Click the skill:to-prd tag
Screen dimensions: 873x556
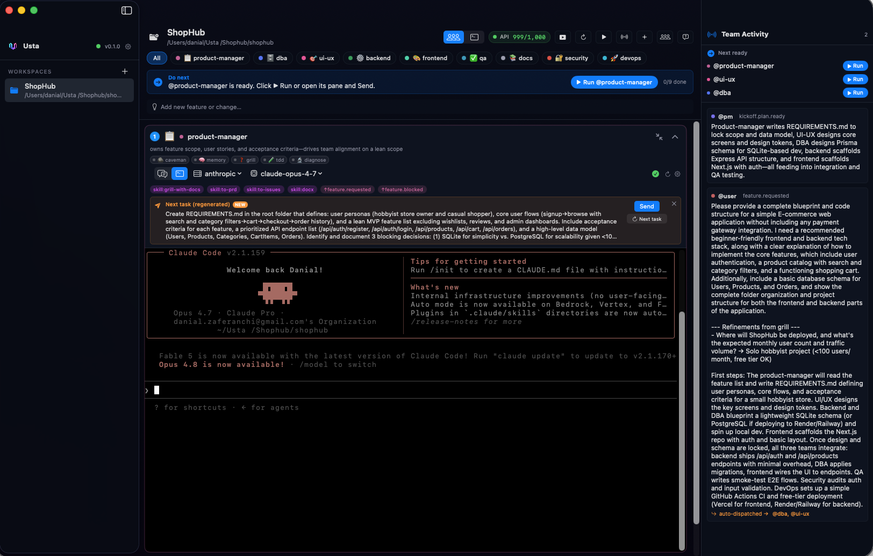click(x=224, y=190)
